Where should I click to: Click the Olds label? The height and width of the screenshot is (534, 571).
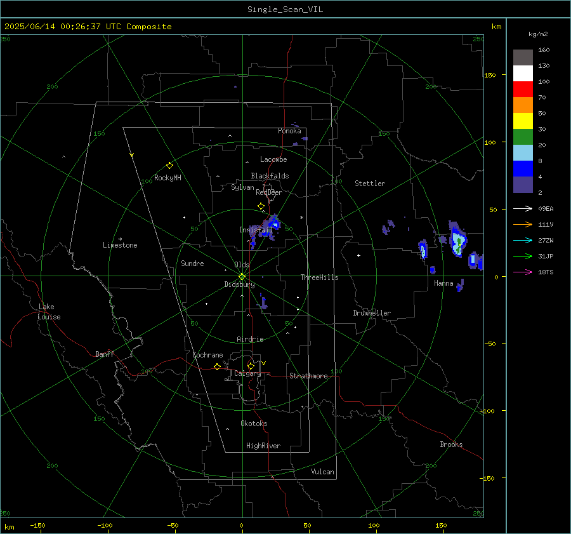(242, 265)
